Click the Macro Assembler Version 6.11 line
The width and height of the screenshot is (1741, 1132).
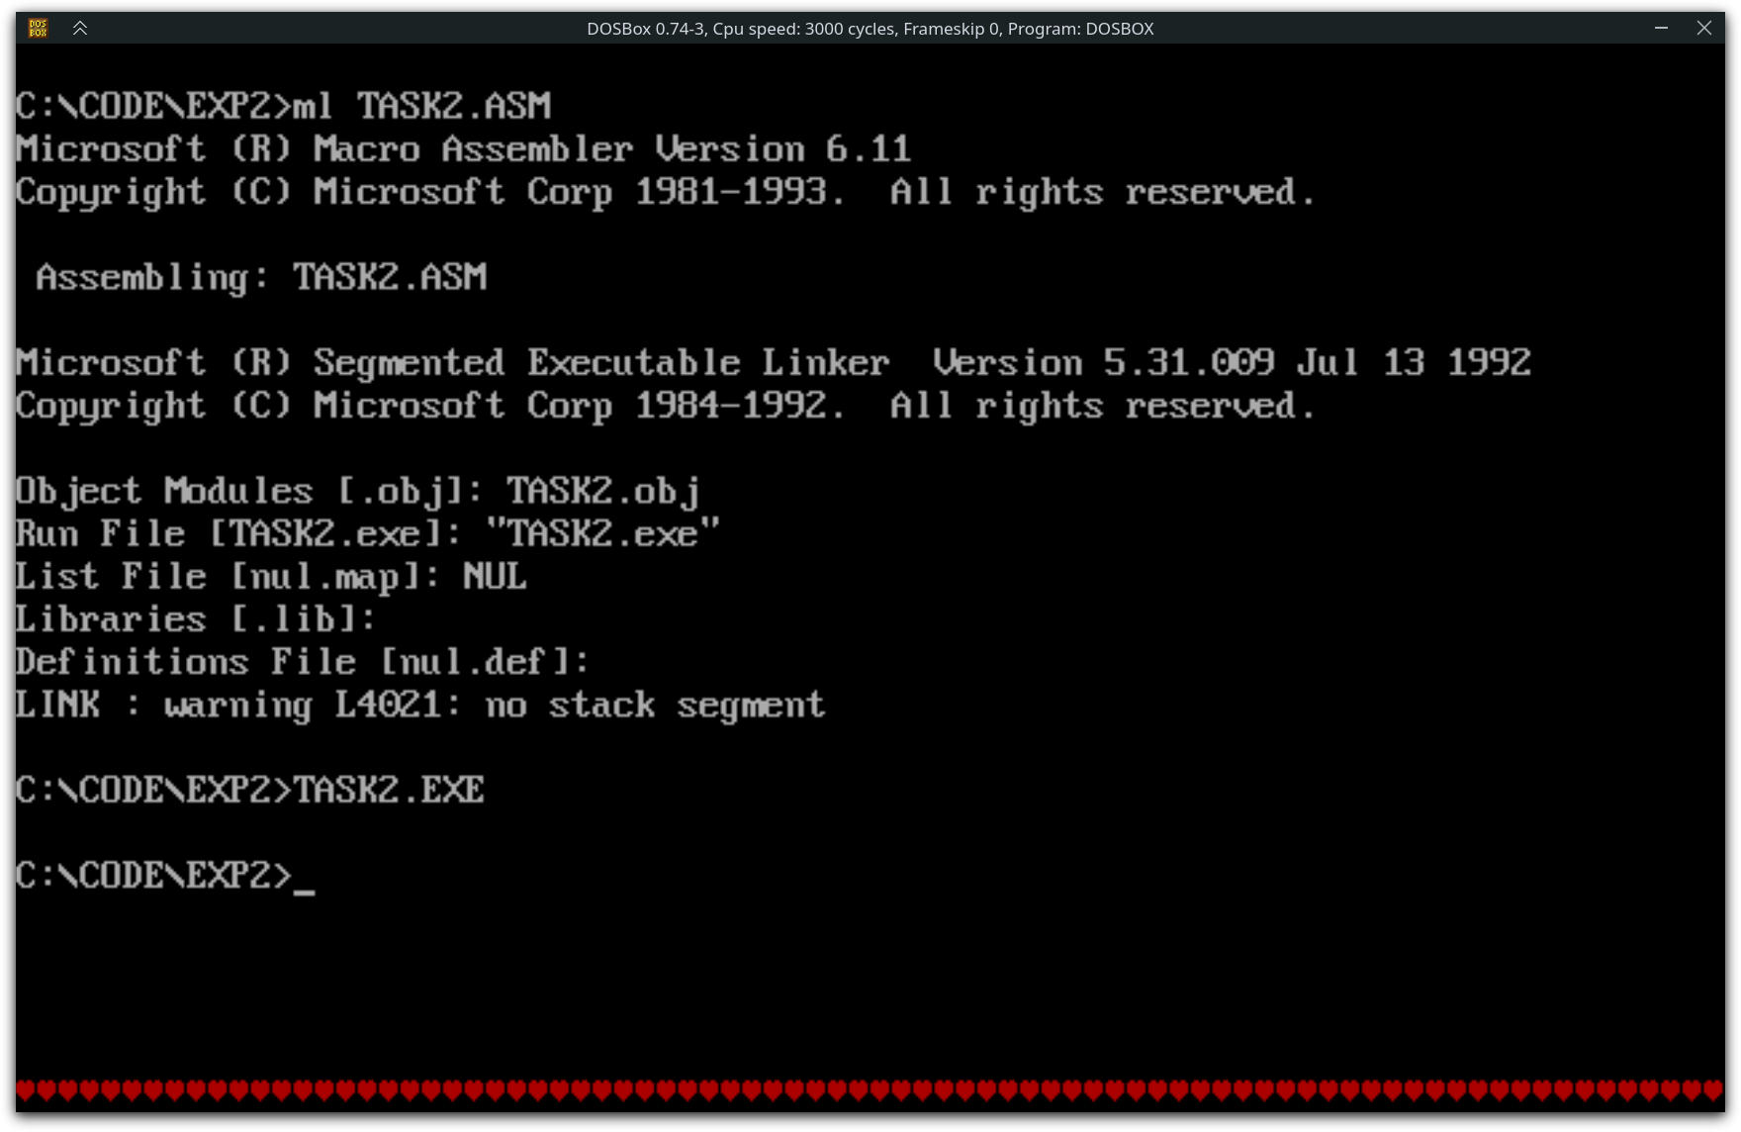pos(462,149)
